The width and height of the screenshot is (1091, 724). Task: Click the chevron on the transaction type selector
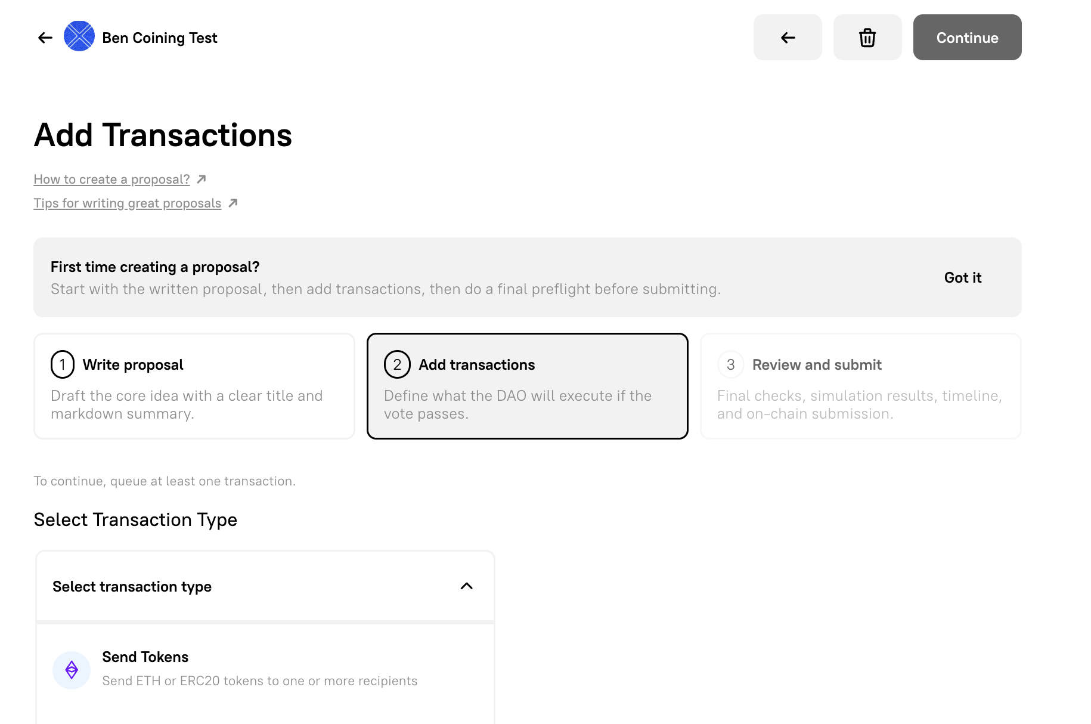[467, 586]
